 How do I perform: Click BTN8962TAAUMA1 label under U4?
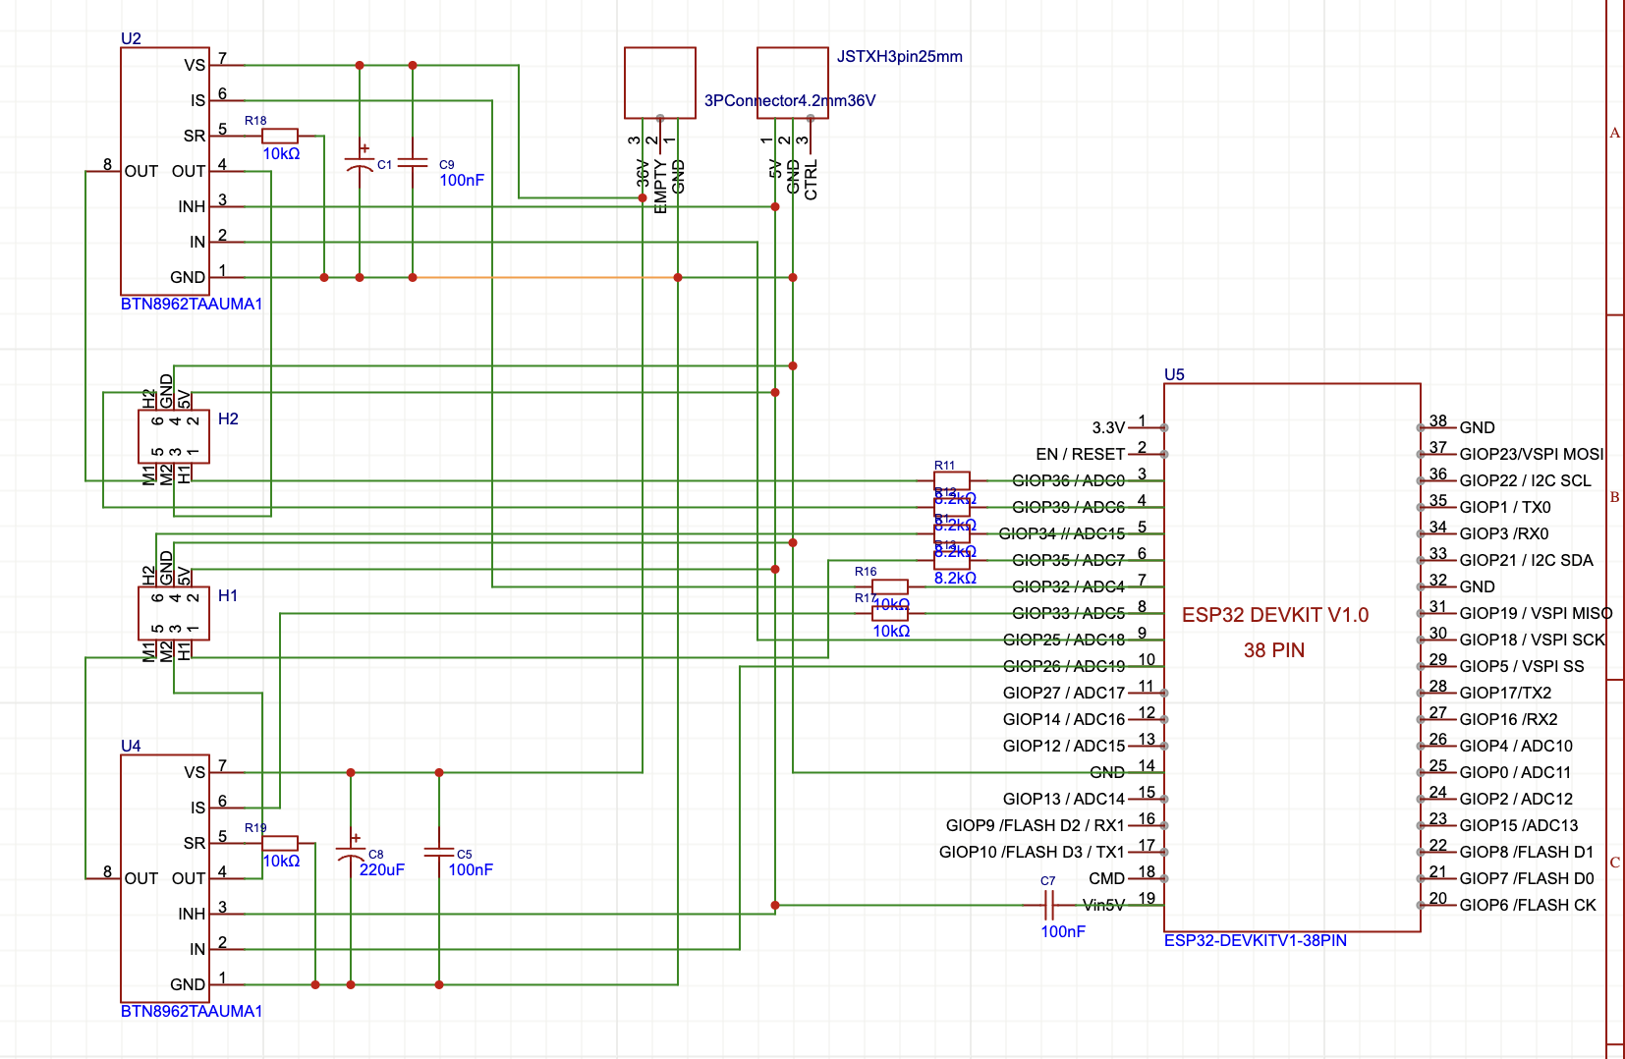[x=192, y=1011]
